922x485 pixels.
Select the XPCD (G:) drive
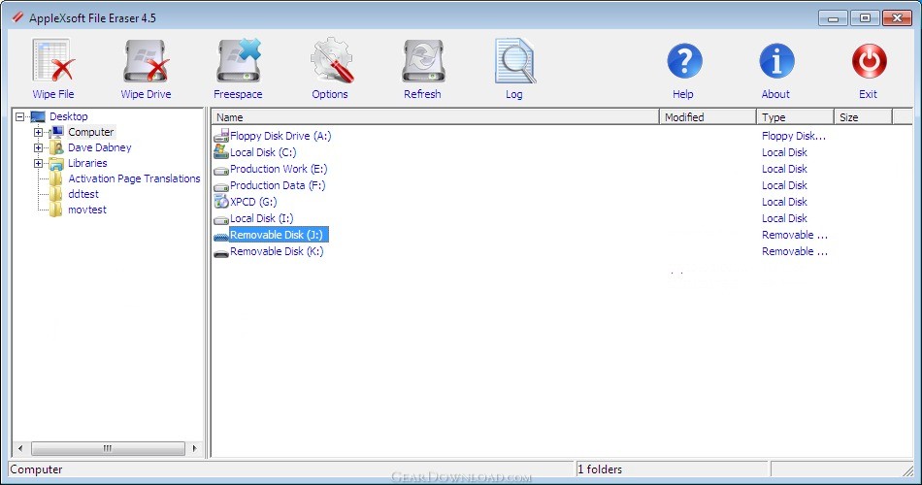coord(253,202)
